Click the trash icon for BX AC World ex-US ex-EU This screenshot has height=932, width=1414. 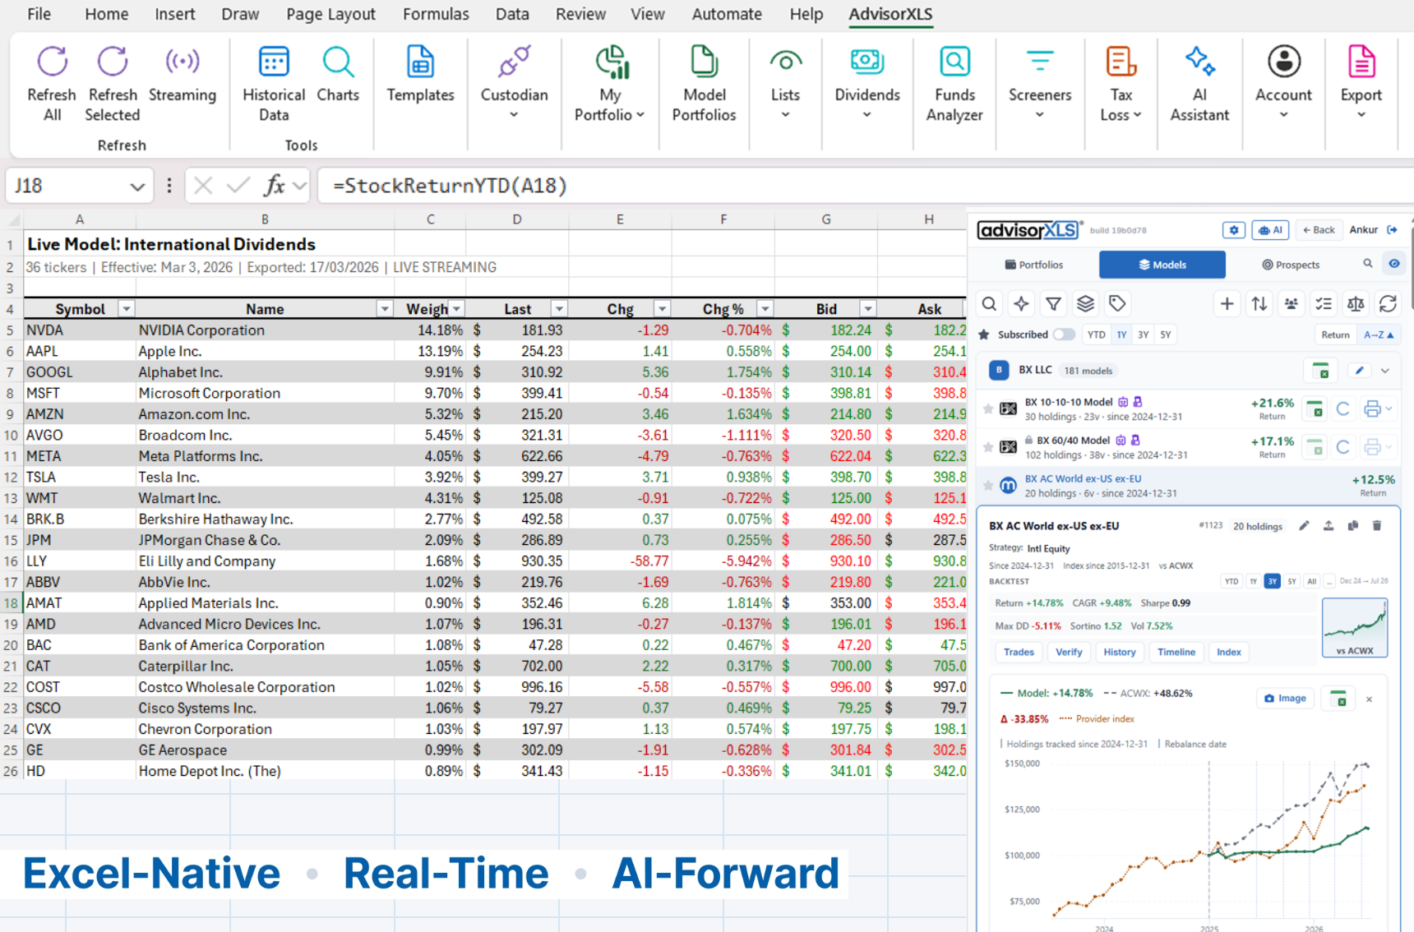(x=1377, y=526)
